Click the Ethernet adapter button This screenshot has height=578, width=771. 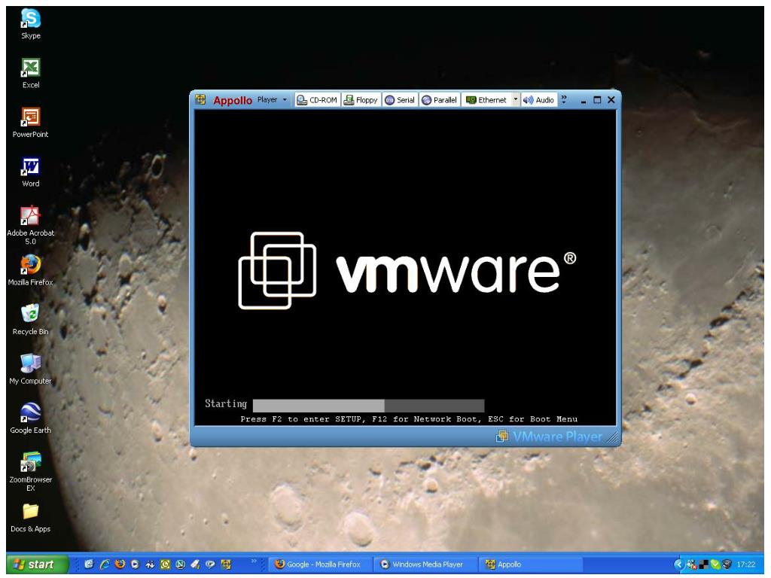coord(486,100)
